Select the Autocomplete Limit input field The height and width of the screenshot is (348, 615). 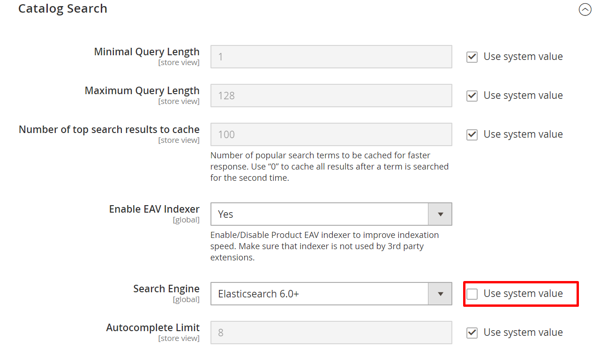pyautogui.click(x=331, y=333)
